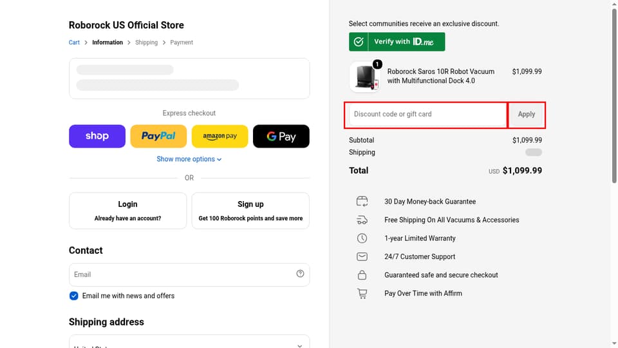Uncheck Email me with news and offers
Screen dimensions: 618x348
[73, 296]
